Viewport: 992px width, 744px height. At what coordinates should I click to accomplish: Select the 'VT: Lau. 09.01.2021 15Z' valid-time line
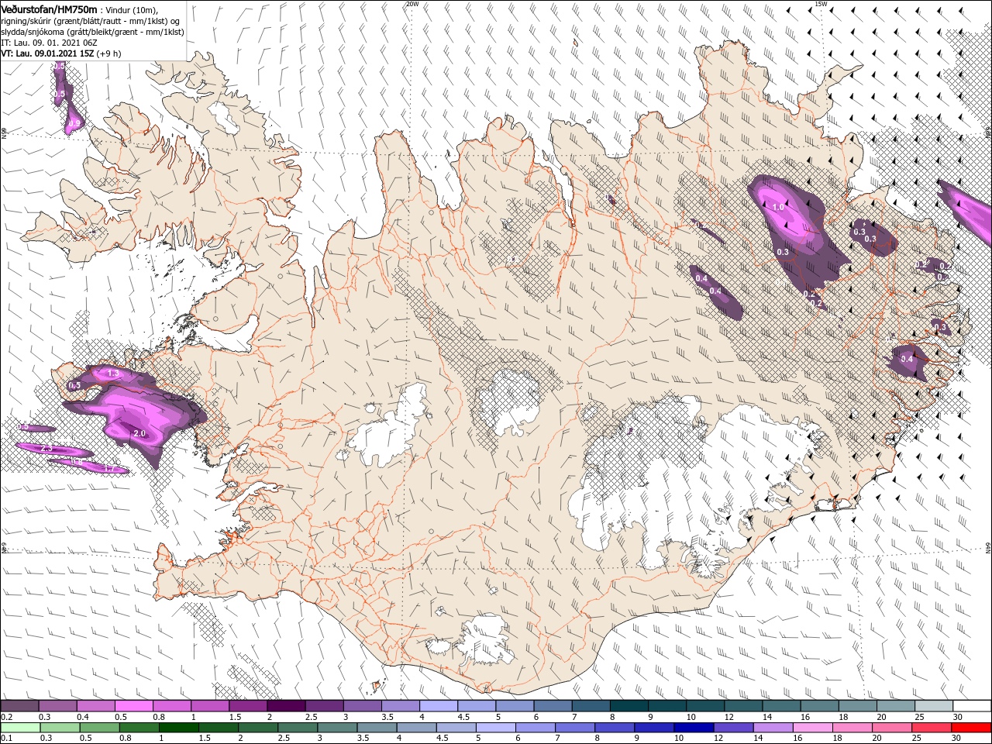pos(61,53)
